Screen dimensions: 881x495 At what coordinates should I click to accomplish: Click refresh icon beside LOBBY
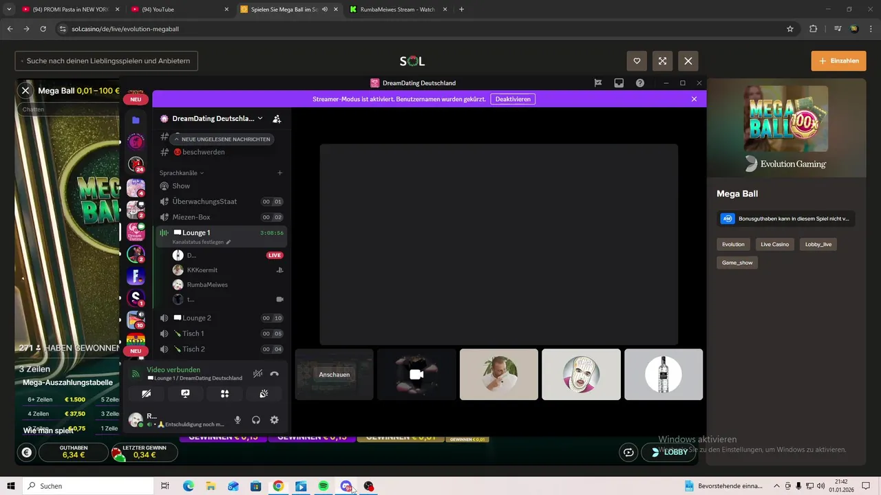628,452
